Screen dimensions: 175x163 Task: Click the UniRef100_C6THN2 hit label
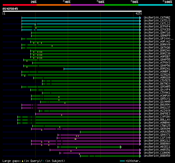pyautogui.click(x=157, y=17)
